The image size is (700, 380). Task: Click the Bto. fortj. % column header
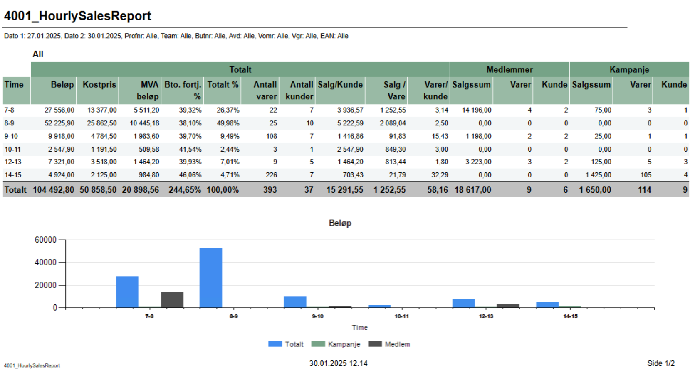pos(183,90)
